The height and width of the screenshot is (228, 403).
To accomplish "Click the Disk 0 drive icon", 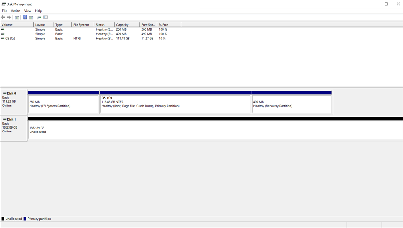I will [4, 93].
